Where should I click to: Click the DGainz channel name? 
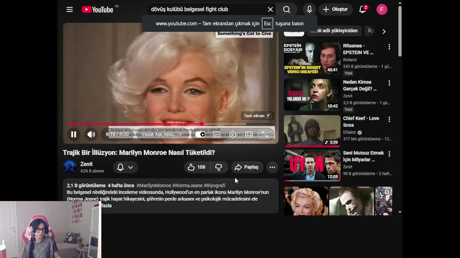click(x=350, y=132)
